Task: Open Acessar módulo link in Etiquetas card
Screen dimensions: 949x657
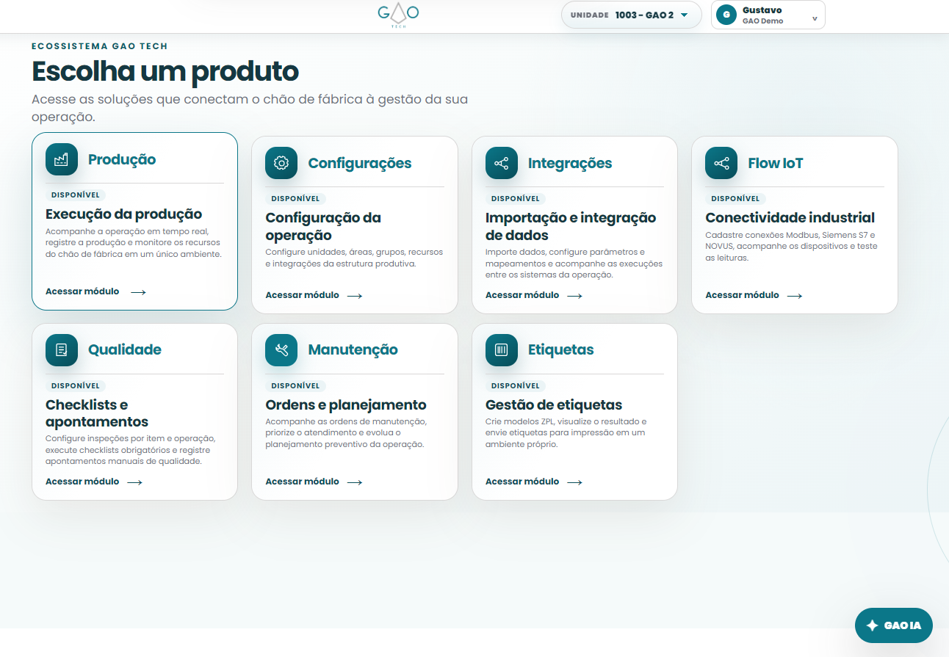Action: click(x=535, y=482)
